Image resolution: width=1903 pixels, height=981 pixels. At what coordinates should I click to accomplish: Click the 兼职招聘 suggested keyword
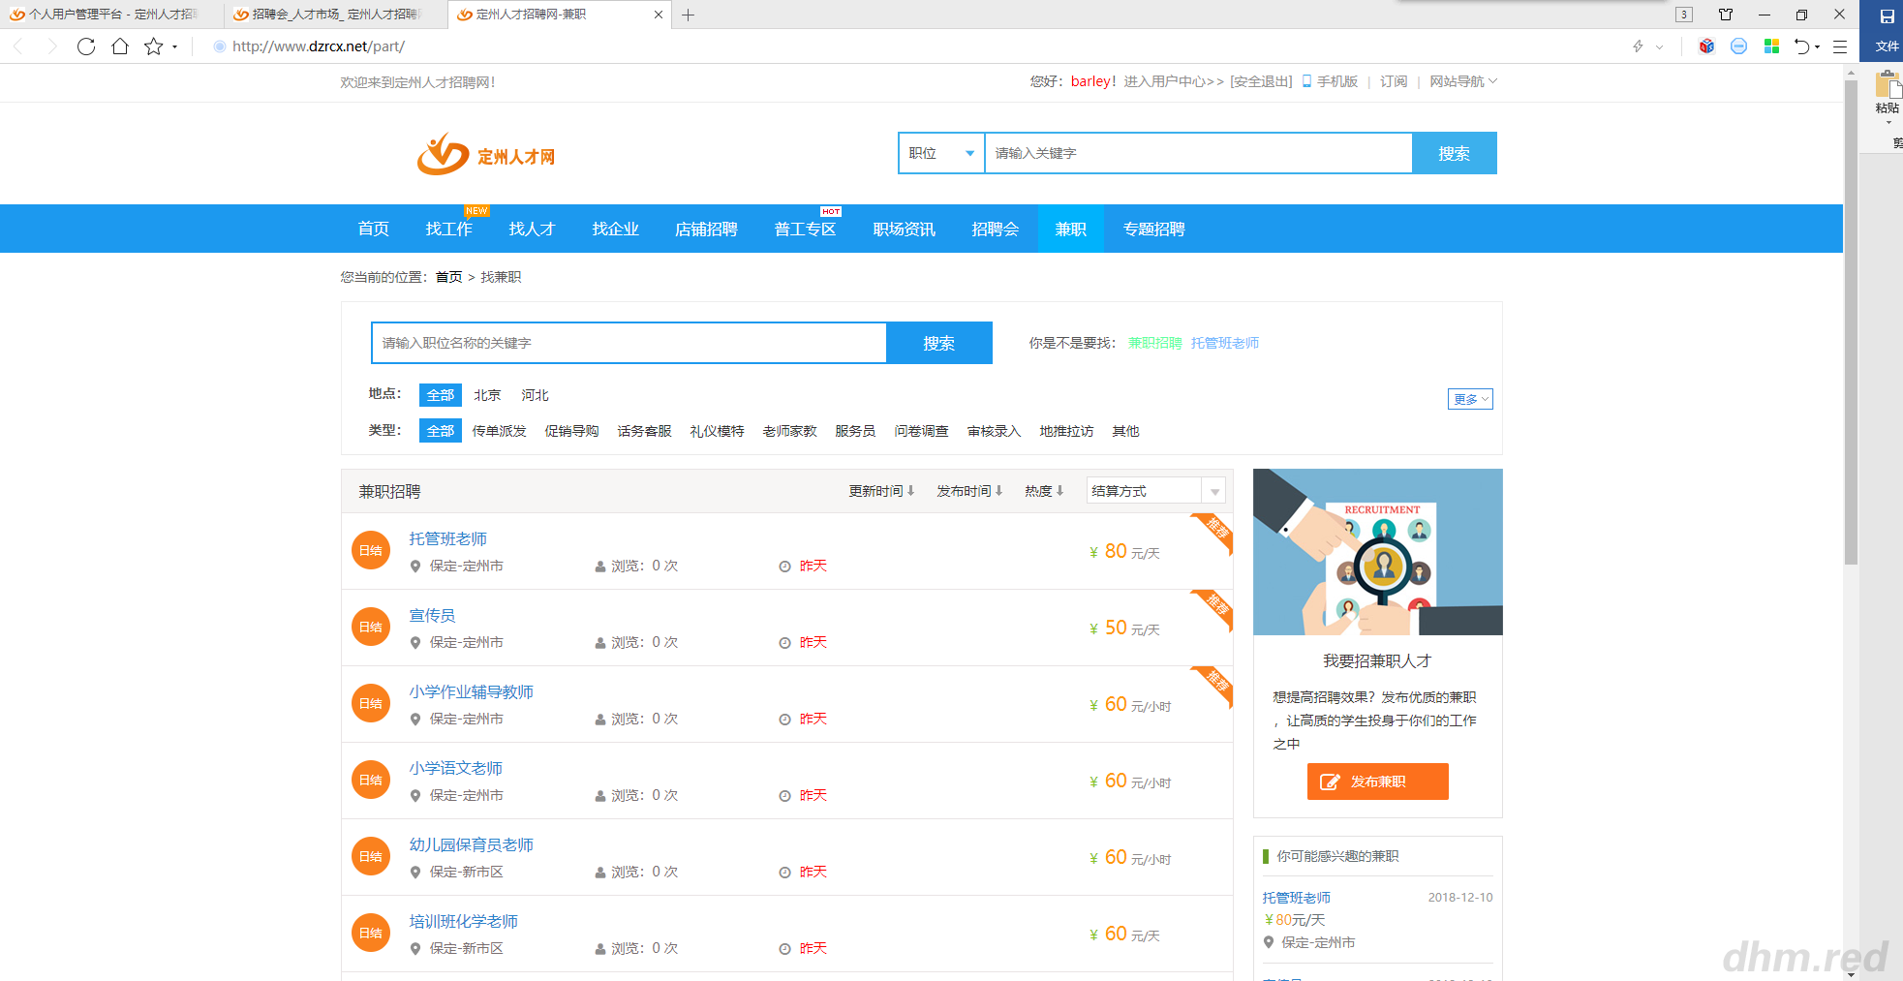[1155, 343]
